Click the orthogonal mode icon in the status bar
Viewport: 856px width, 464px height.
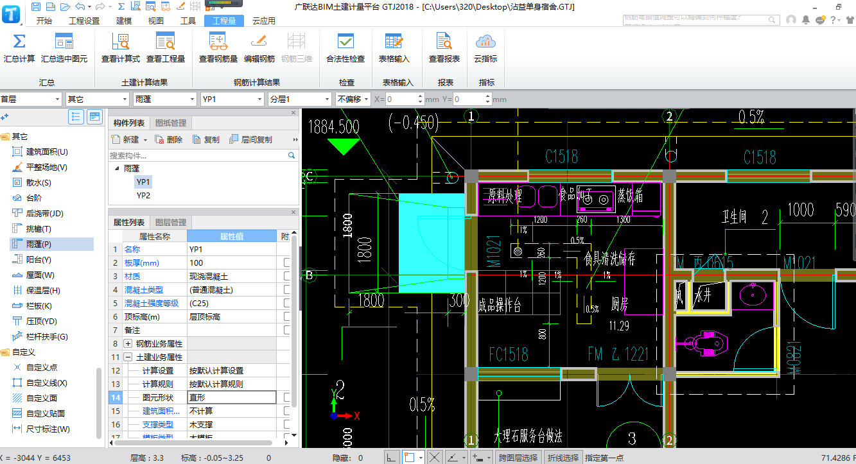tap(391, 458)
